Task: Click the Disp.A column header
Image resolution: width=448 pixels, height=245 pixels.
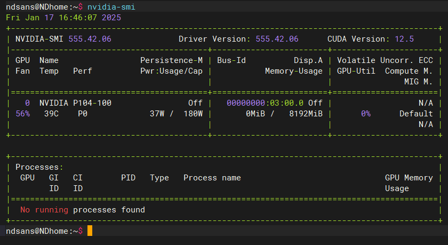Action: [308, 60]
